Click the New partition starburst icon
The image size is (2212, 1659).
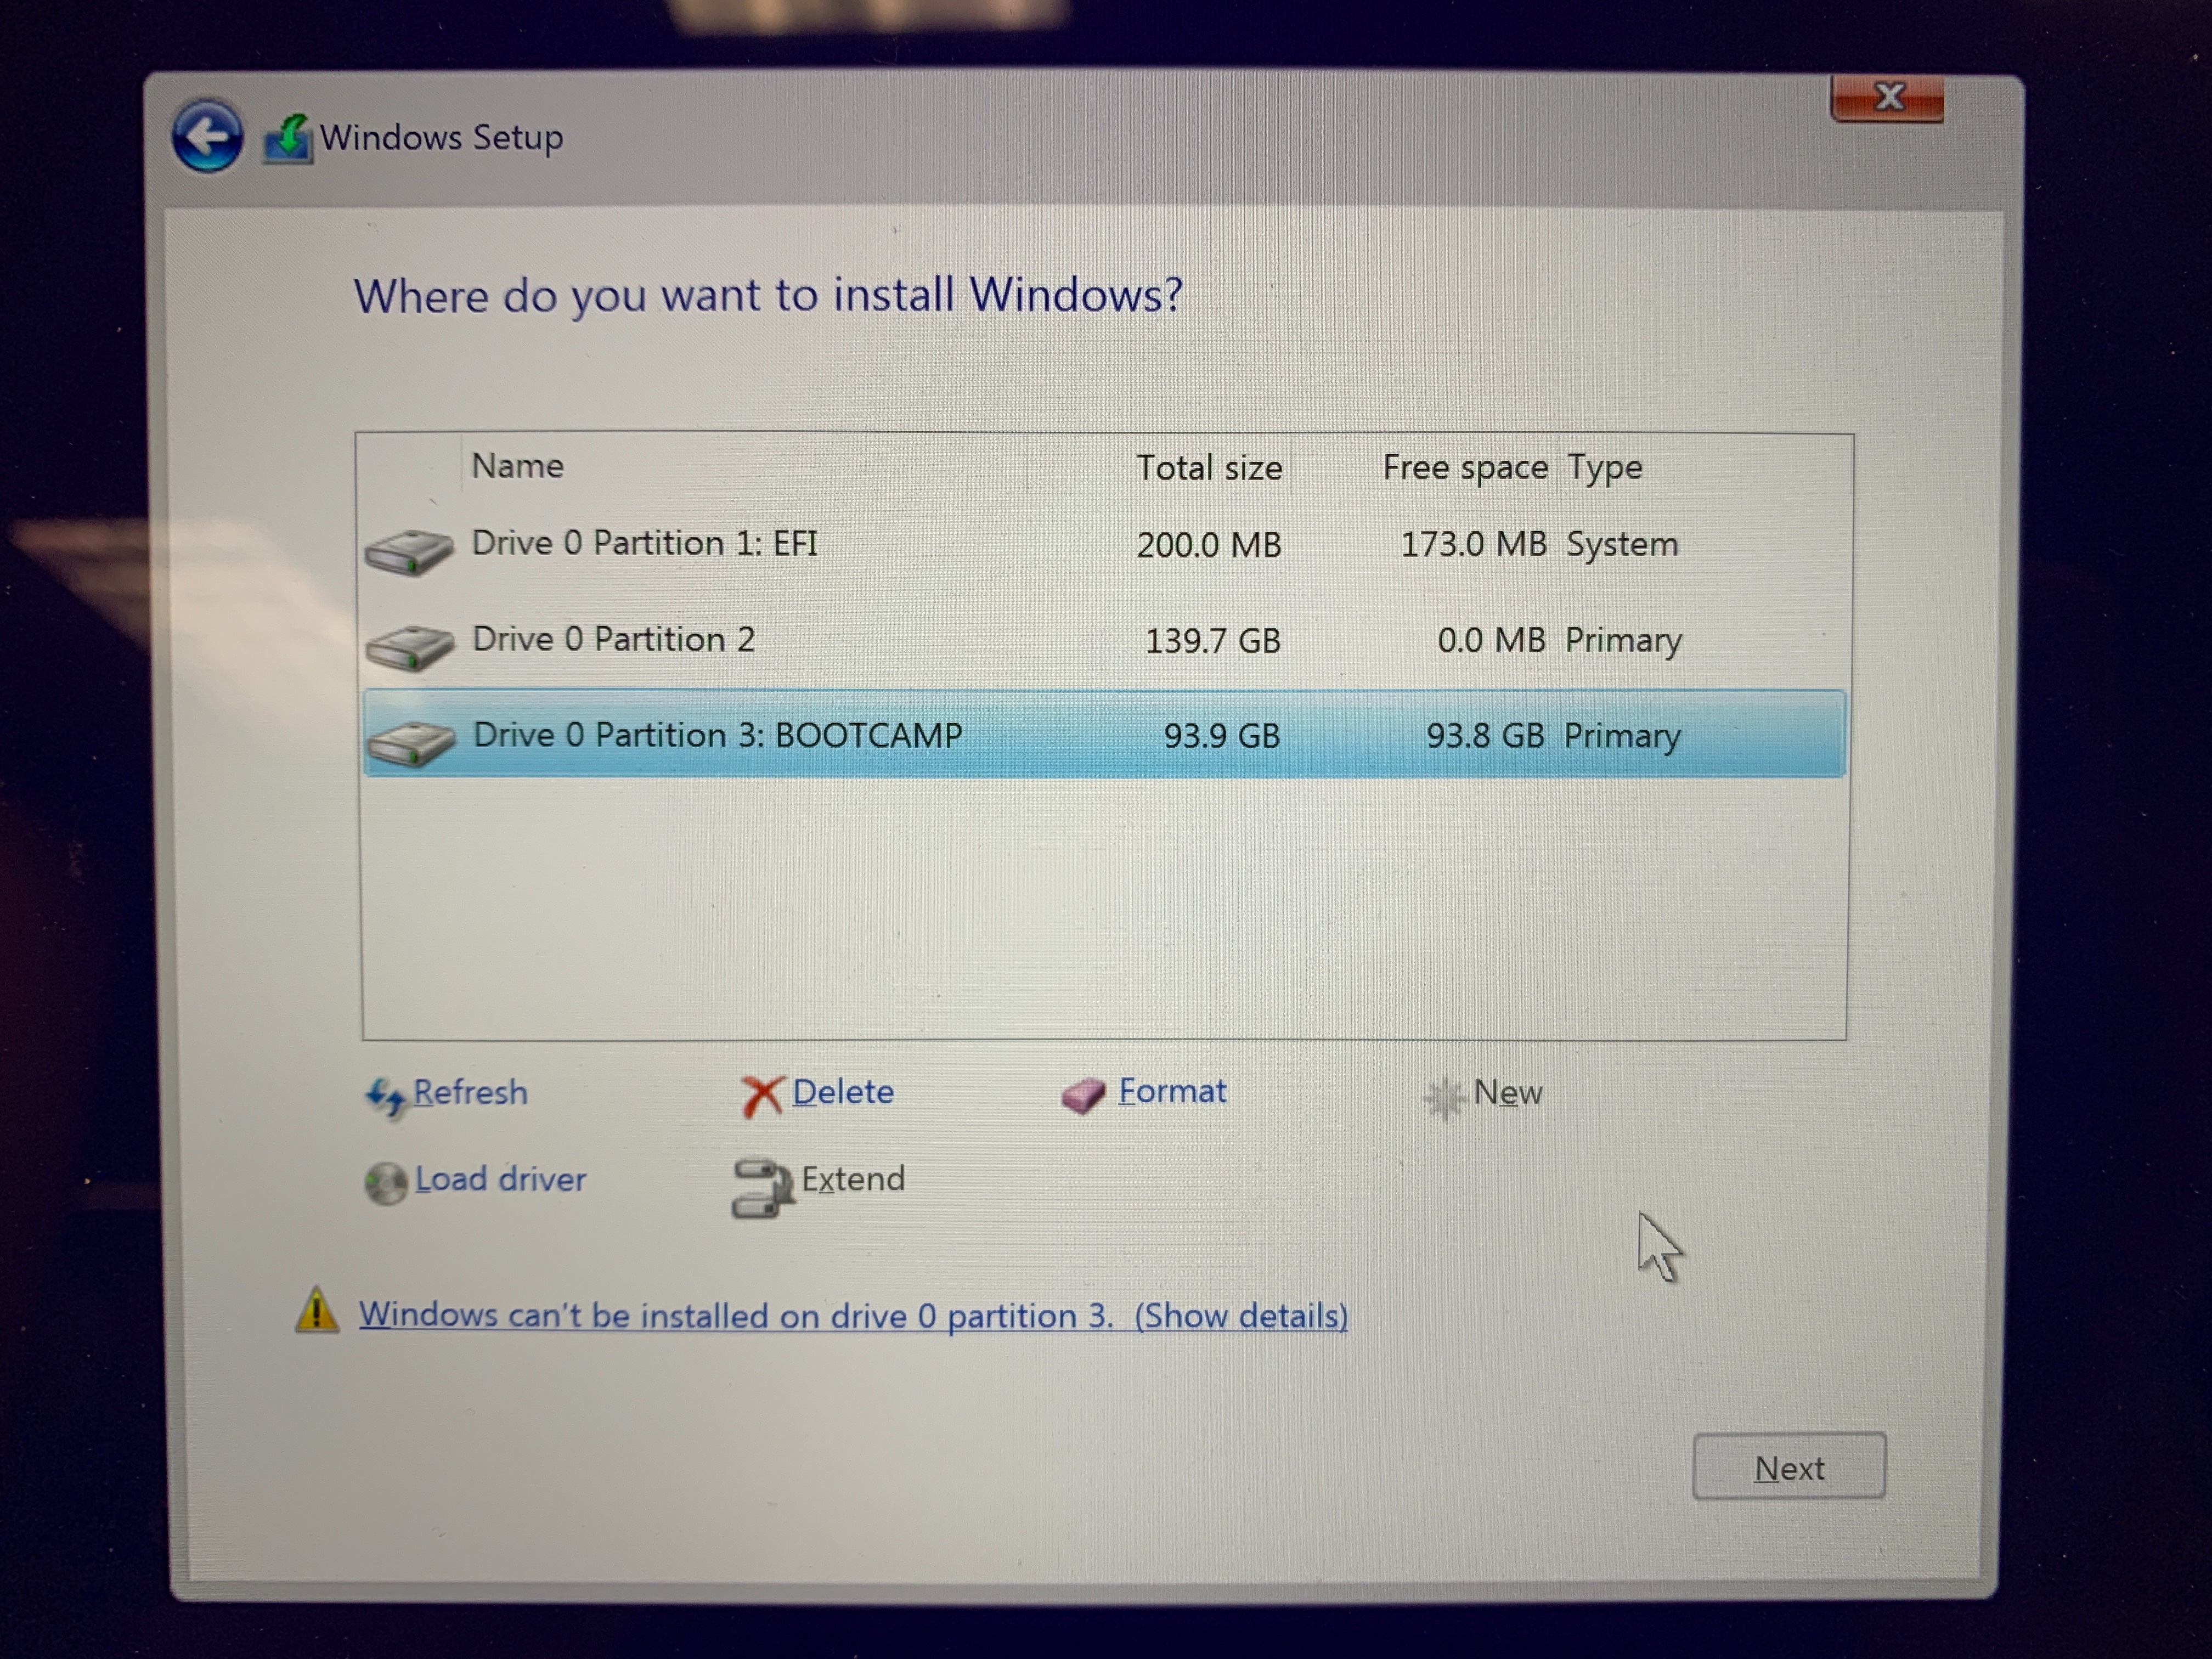1444,1098
